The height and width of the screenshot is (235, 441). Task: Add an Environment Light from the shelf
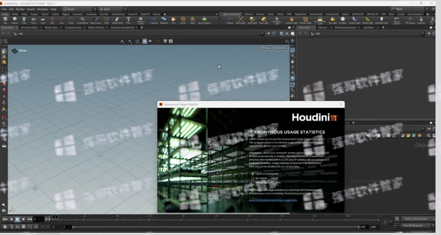320,20
